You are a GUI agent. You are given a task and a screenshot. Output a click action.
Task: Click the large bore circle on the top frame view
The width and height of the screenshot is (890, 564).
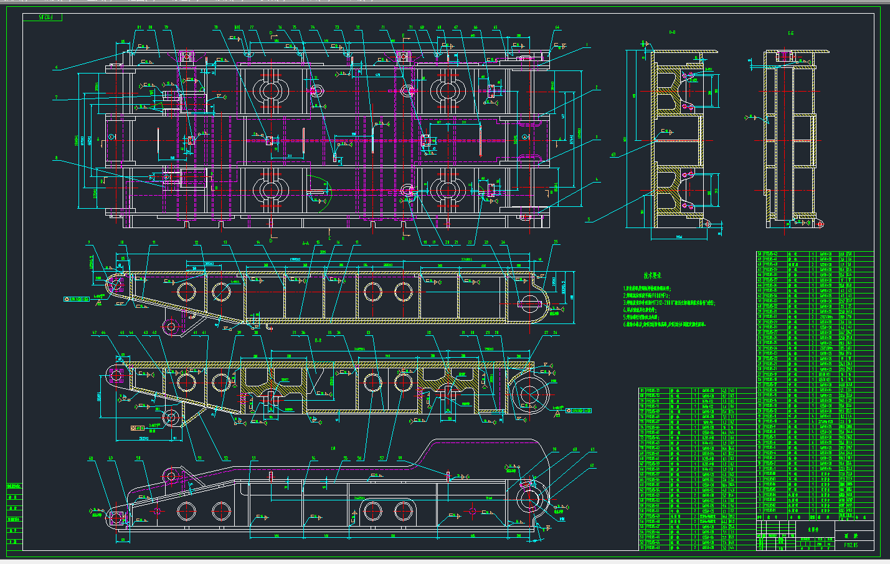click(271, 91)
